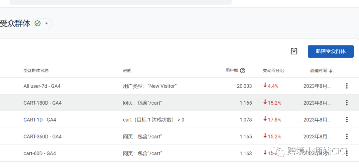Click the 受众群体名称 column header
Image resolution: width=359 pixels, height=167 pixels.
point(36,71)
